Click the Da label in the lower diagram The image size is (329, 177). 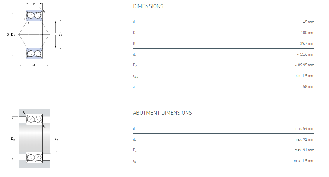[13, 139]
